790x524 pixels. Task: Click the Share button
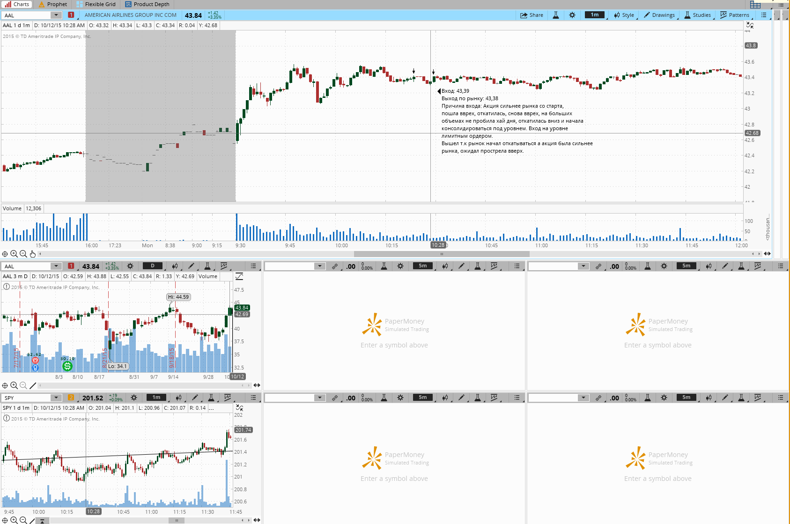click(x=532, y=15)
